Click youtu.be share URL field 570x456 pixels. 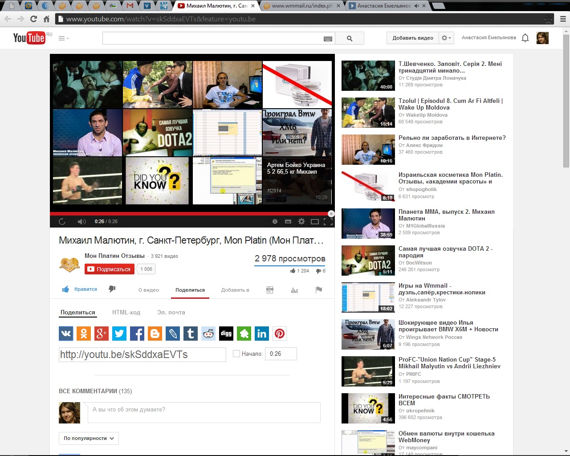point(142,354)
